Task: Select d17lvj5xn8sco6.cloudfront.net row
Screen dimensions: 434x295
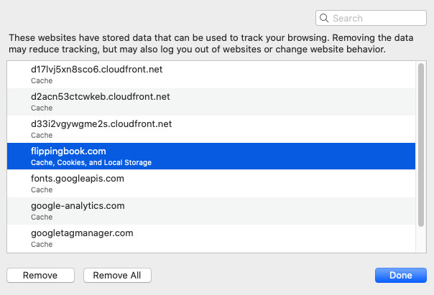Action: [x=211, y=75]
